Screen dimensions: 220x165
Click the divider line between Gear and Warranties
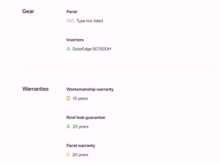click(119, 69)
